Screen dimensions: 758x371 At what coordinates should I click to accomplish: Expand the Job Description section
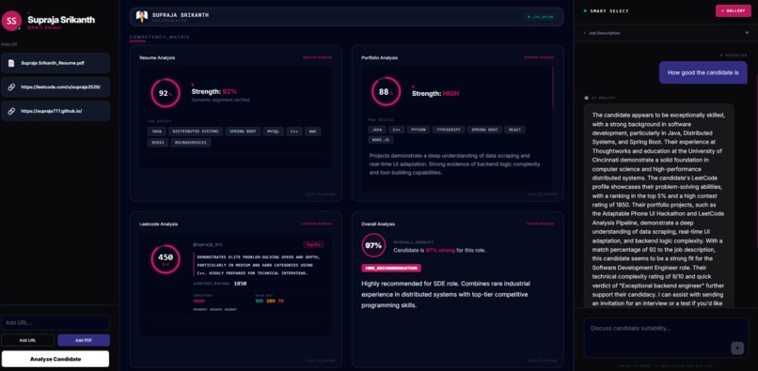(666, 33)
